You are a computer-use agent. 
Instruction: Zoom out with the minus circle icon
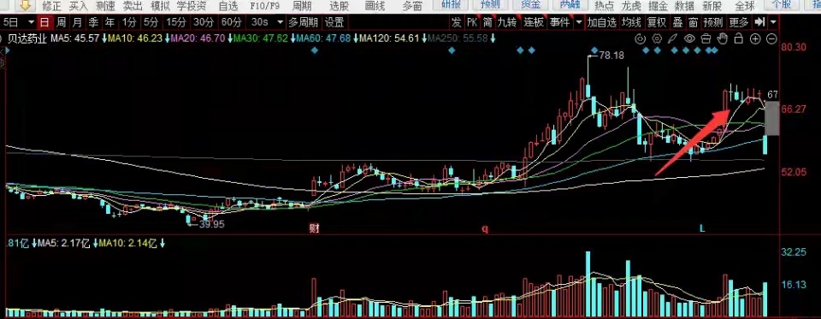(x=771, y=38)
